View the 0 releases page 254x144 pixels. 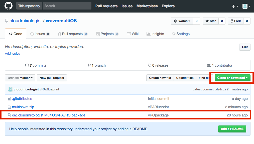[158, 65]
